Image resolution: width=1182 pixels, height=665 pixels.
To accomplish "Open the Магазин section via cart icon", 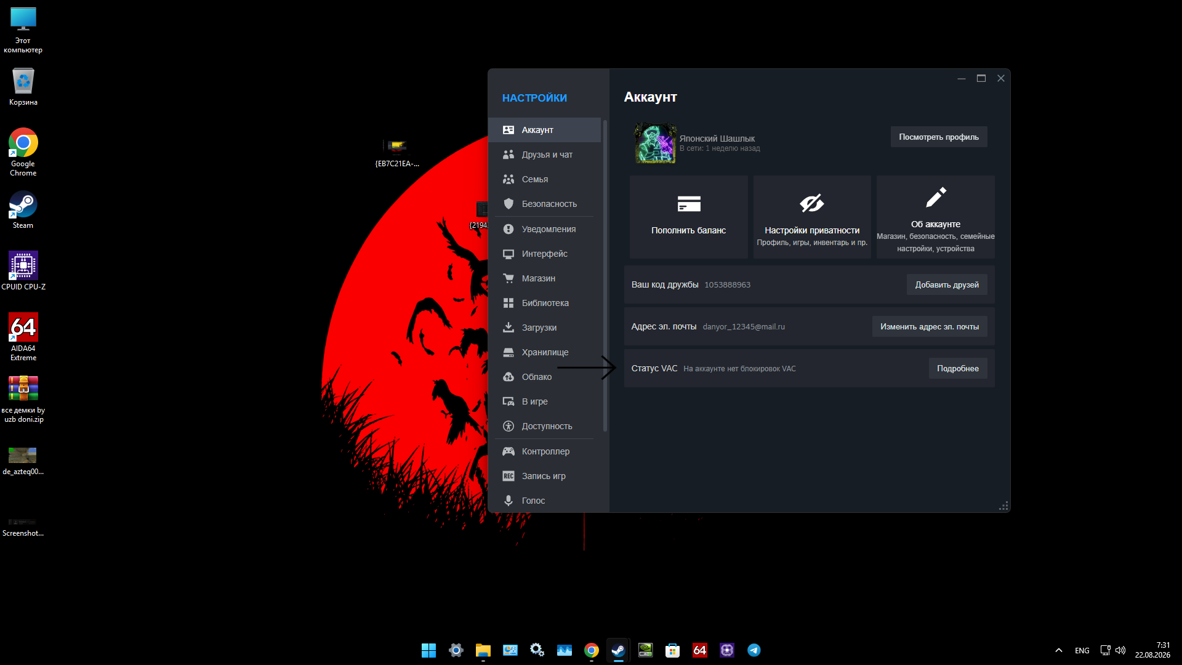I will click(509, 278).
